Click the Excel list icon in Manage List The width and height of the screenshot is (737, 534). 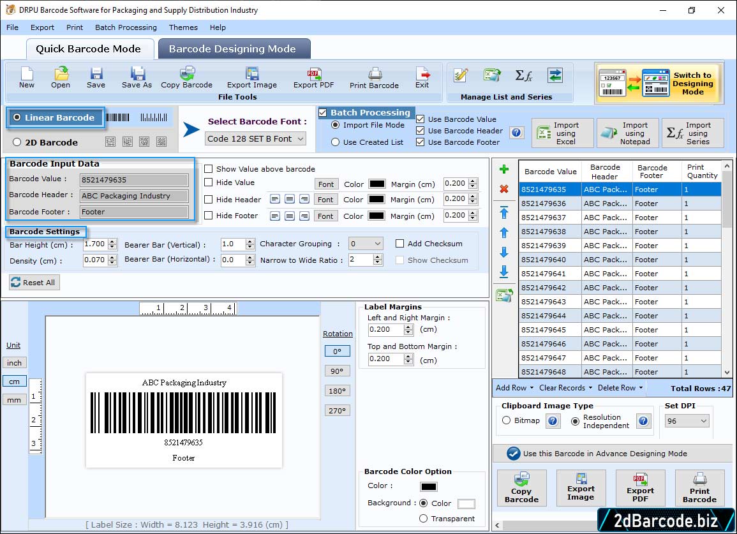coord(492,75)
